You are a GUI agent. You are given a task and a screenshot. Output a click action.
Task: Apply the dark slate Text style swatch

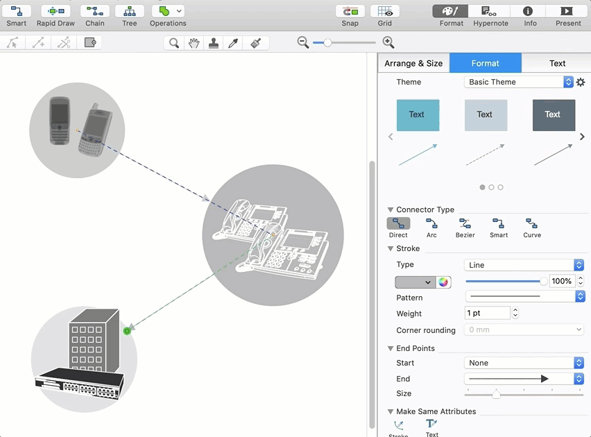click(554, 115)
